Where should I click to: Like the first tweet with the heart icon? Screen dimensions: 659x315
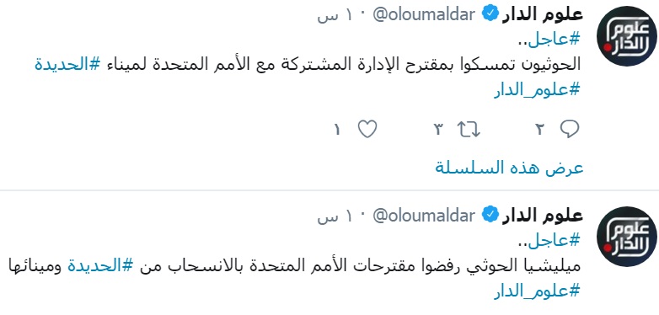tap(367, 130)
